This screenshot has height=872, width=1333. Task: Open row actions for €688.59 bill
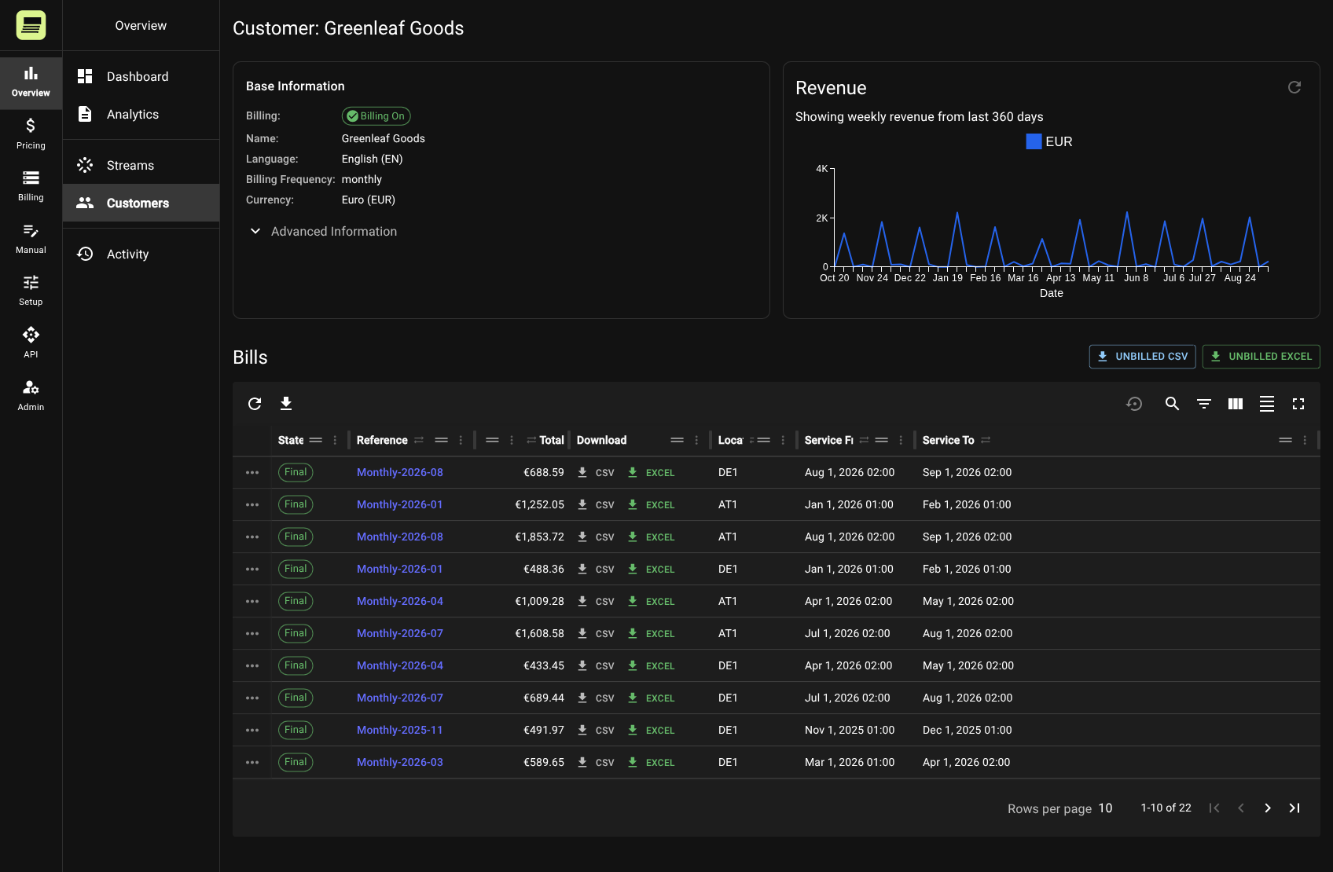tap(252, 472)
